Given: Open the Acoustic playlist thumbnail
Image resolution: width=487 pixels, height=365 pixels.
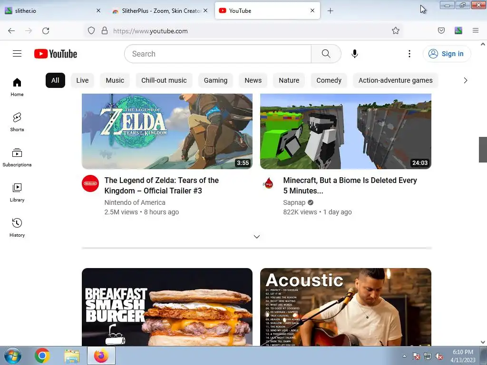Looking at the screenshot, I should [346, 307].
